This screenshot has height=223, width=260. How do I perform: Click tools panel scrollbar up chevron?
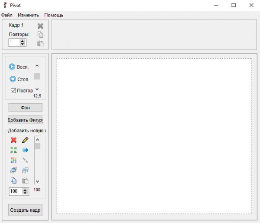(x=37, y=140)
